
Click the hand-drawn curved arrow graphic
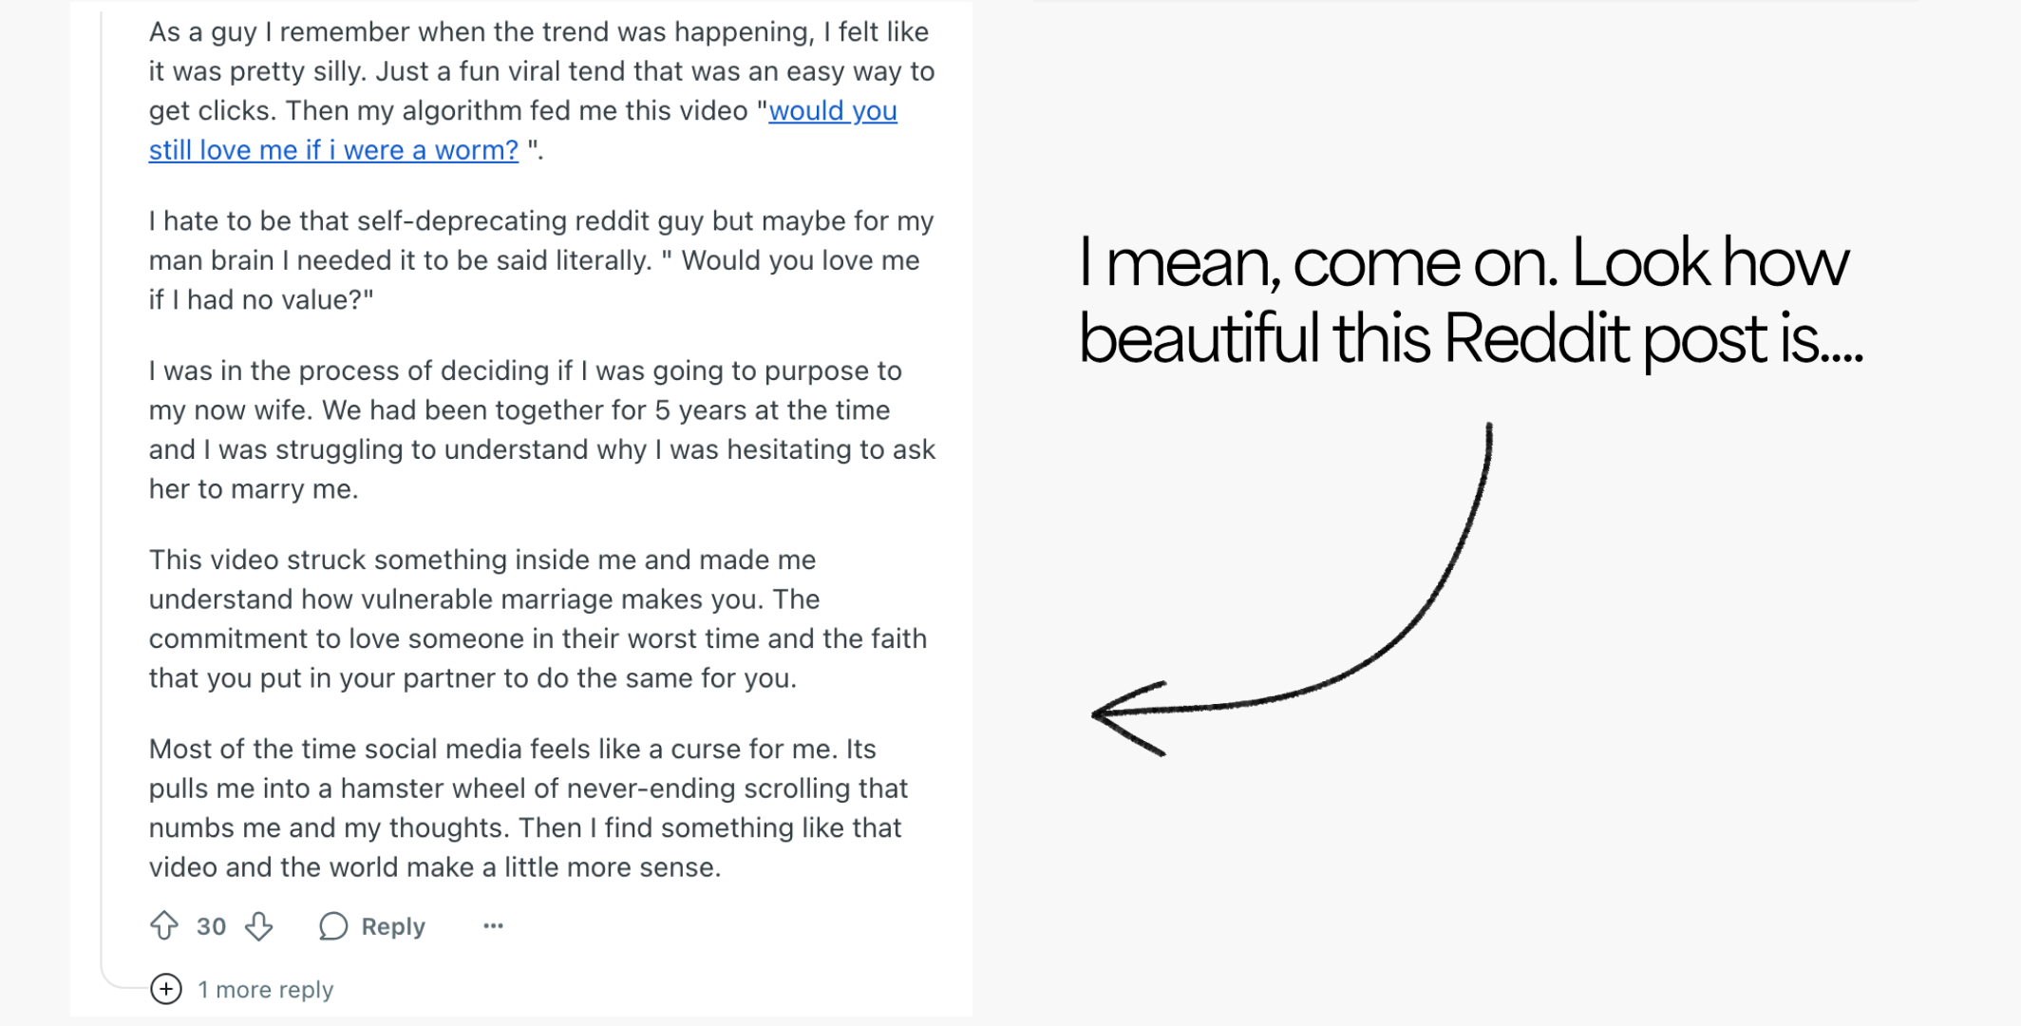[x=1294, y=589]
